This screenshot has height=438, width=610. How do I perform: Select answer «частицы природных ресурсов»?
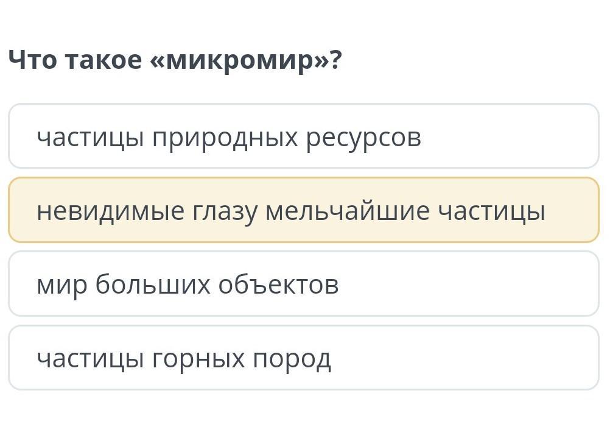[303, 136]
